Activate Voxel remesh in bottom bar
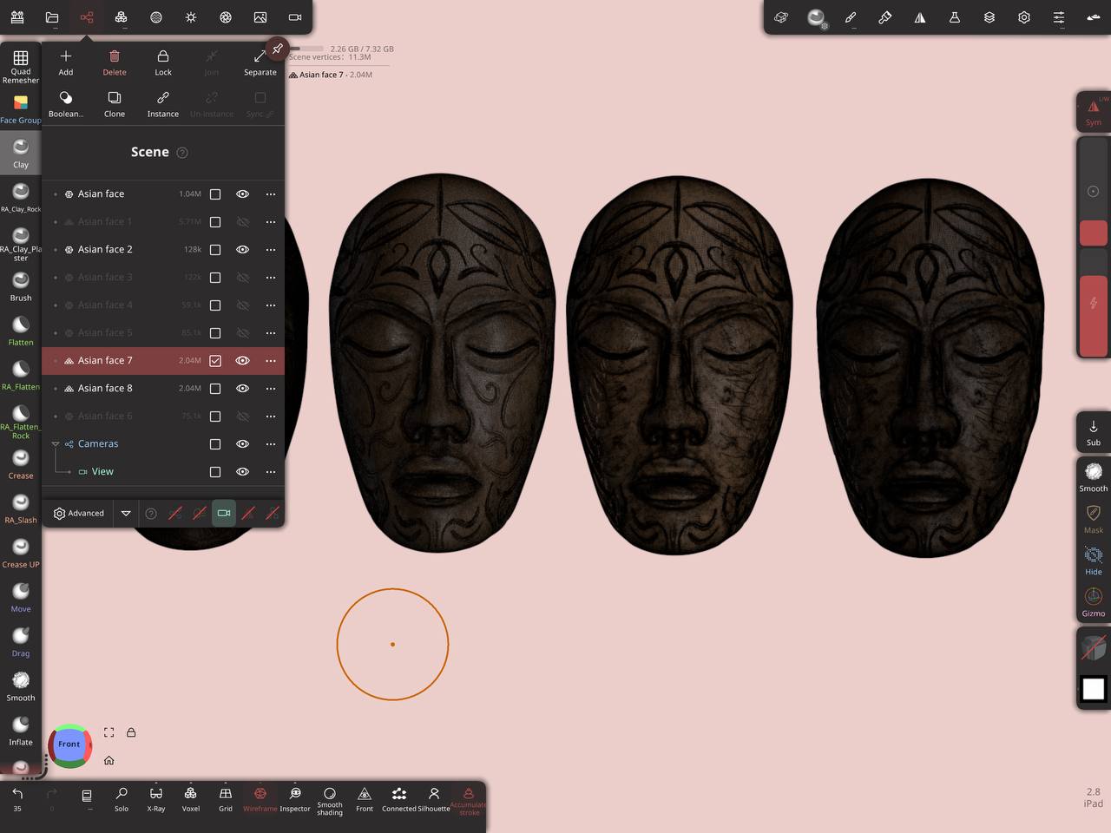The height and width of the screenshot is (833, 1111). tap(191, 798)
